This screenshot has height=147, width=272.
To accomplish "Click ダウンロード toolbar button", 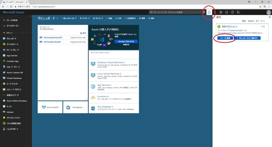I will click(x=98, y=18).
